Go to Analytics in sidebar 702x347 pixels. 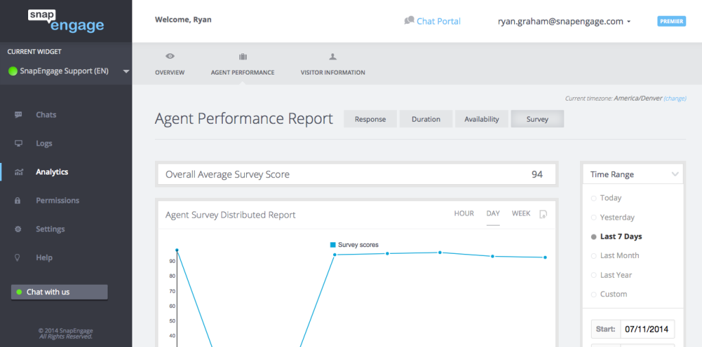click(52, 172)
